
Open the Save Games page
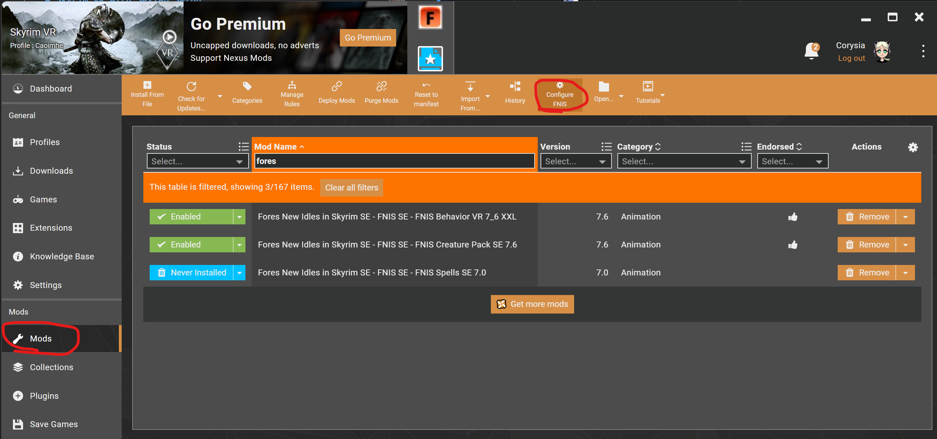click(x=62, y=424)
